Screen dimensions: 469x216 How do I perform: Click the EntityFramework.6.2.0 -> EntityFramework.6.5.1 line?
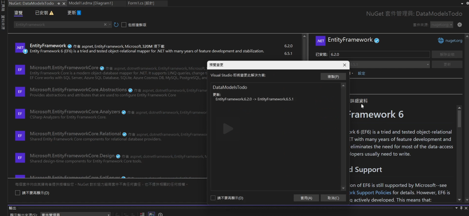click(254, 99)
